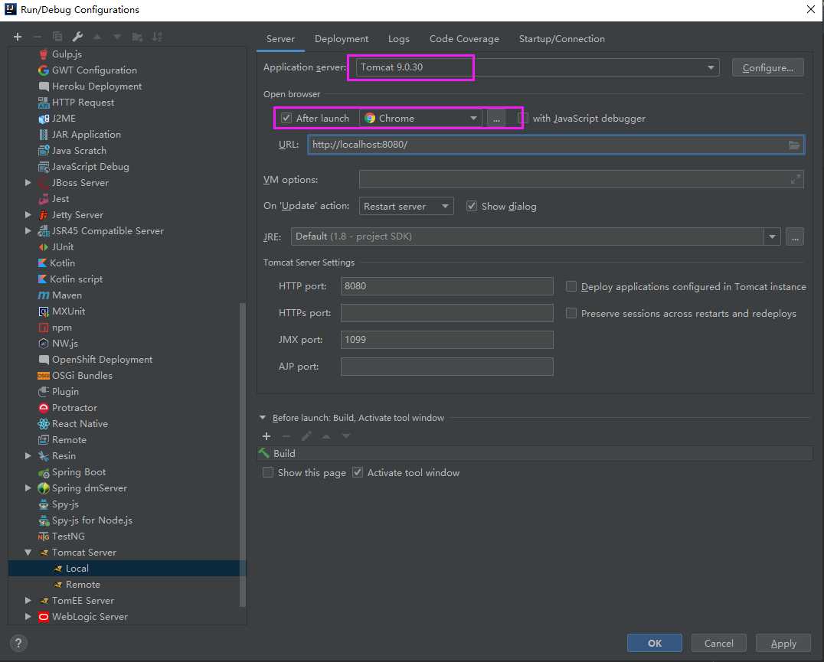Toggle the Show dialog checkbox
The width and height of the screenshot is (824, 662).
pyautogui.click(x=472, y=206)
